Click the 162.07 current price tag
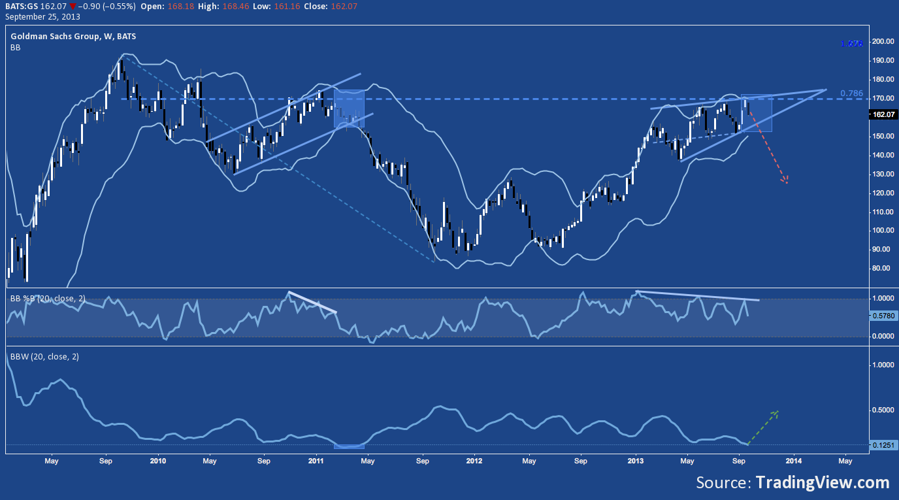 [x=883, y=114]
